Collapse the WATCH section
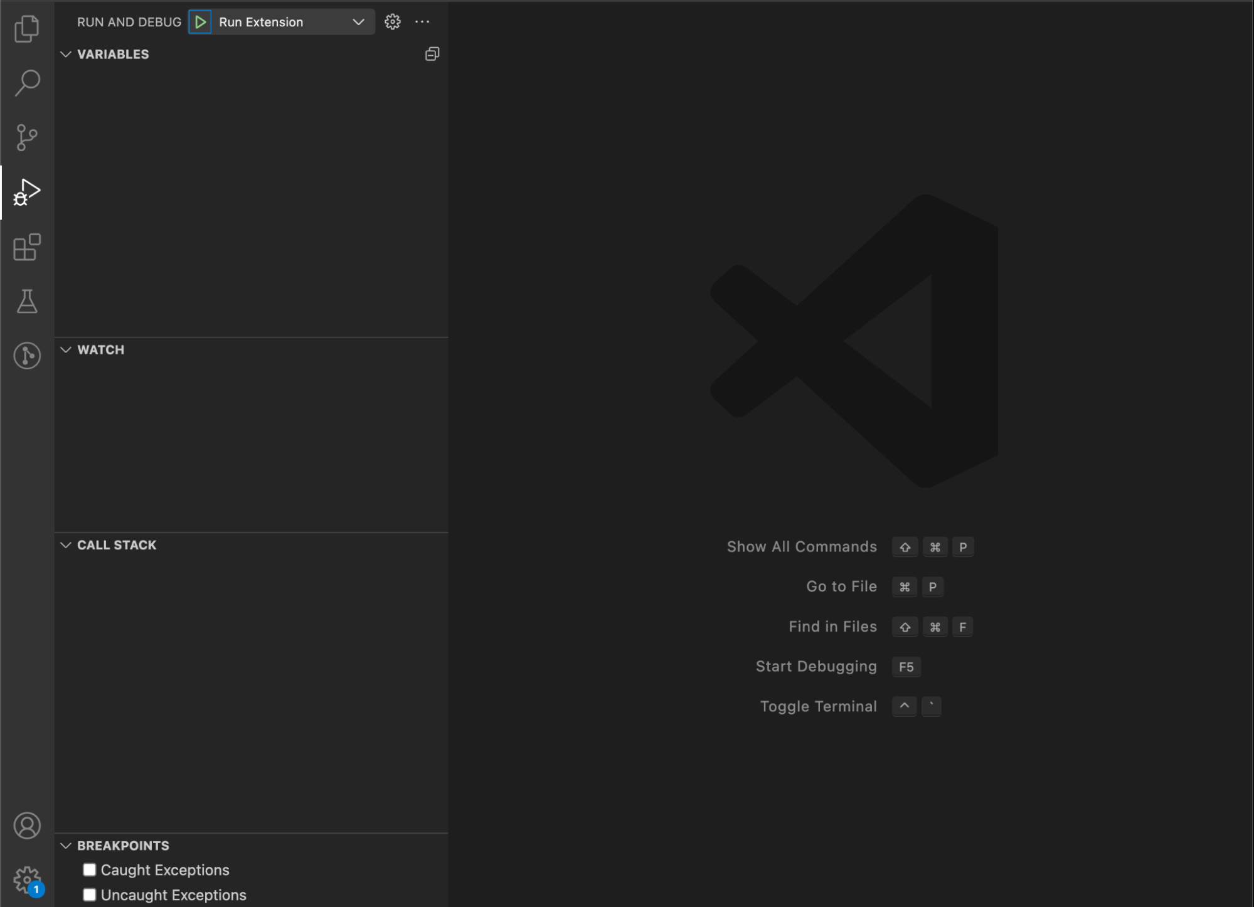The width and height of the screenshot is (1254, 907). tap(66, 350)
